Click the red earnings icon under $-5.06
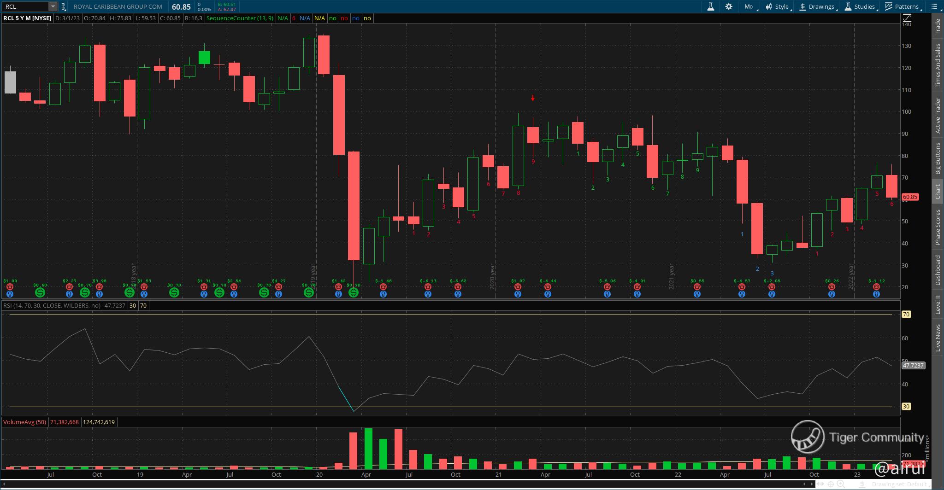This screenshot has width=944, height=490. 607,287
